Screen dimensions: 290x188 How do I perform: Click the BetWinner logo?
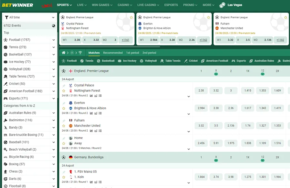[x=17, y=5]
